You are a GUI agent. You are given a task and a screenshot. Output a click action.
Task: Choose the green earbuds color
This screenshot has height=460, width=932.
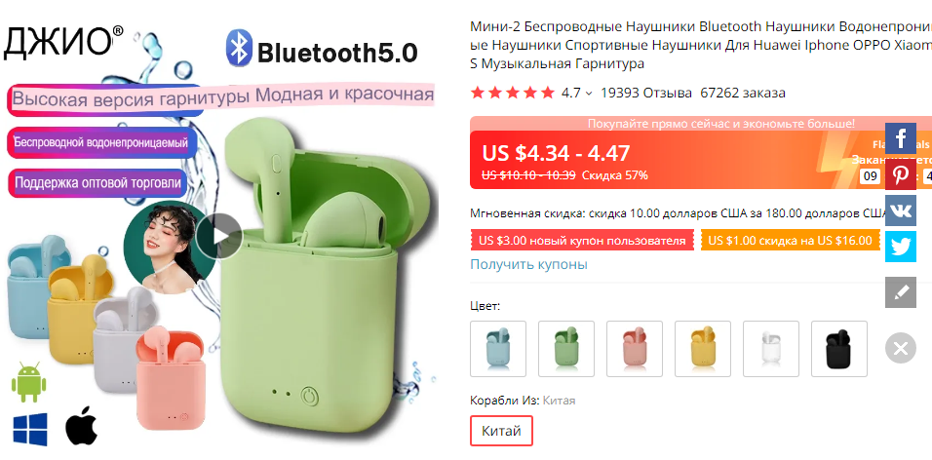(x=566, y=349)
